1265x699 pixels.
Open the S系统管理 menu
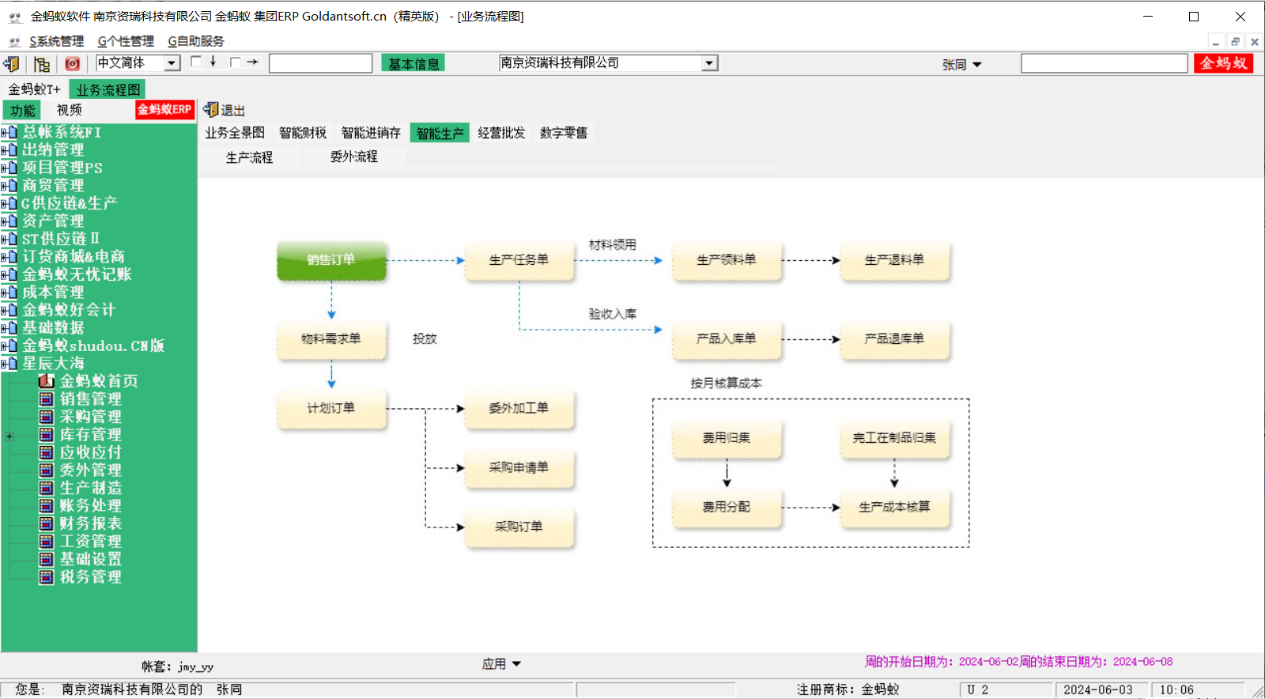click(x=56, y=41)
